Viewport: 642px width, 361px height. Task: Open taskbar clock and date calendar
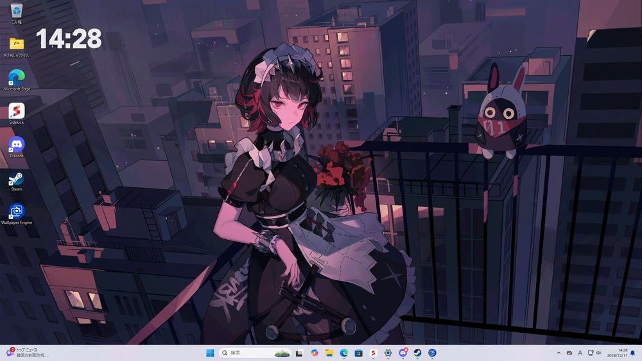click(x=617, y=353)
